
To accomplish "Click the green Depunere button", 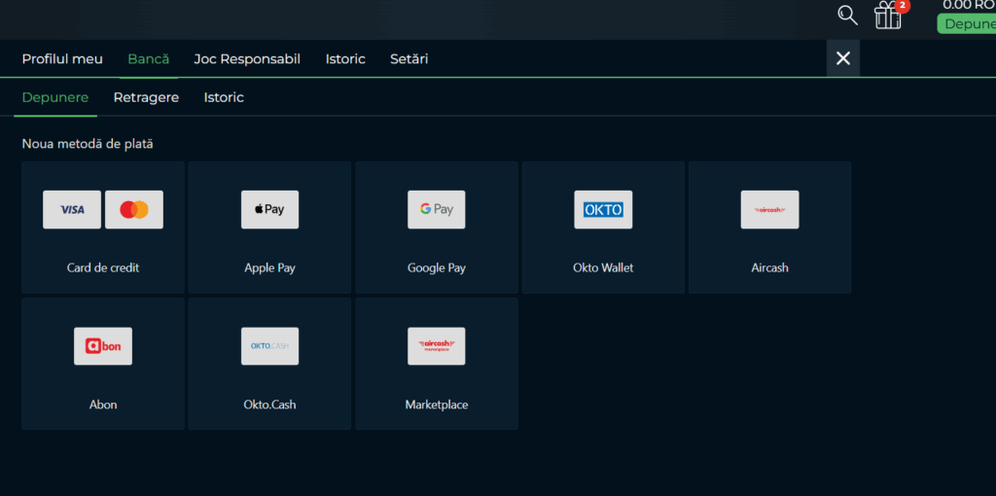I will point(968,24).
